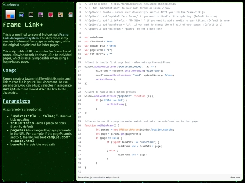Open the red heart snippet icon
The height and width of the screenshot is (183, 245).
coord(50,15)
